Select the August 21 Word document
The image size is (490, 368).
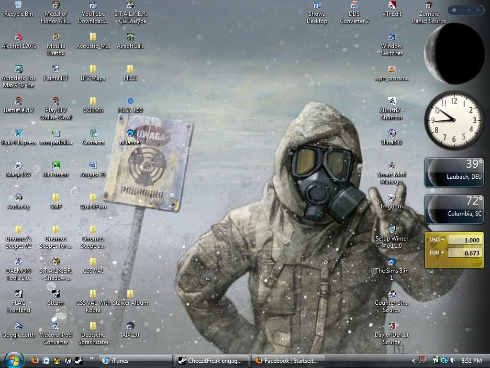pyautogui.click(x=93, y=170)
